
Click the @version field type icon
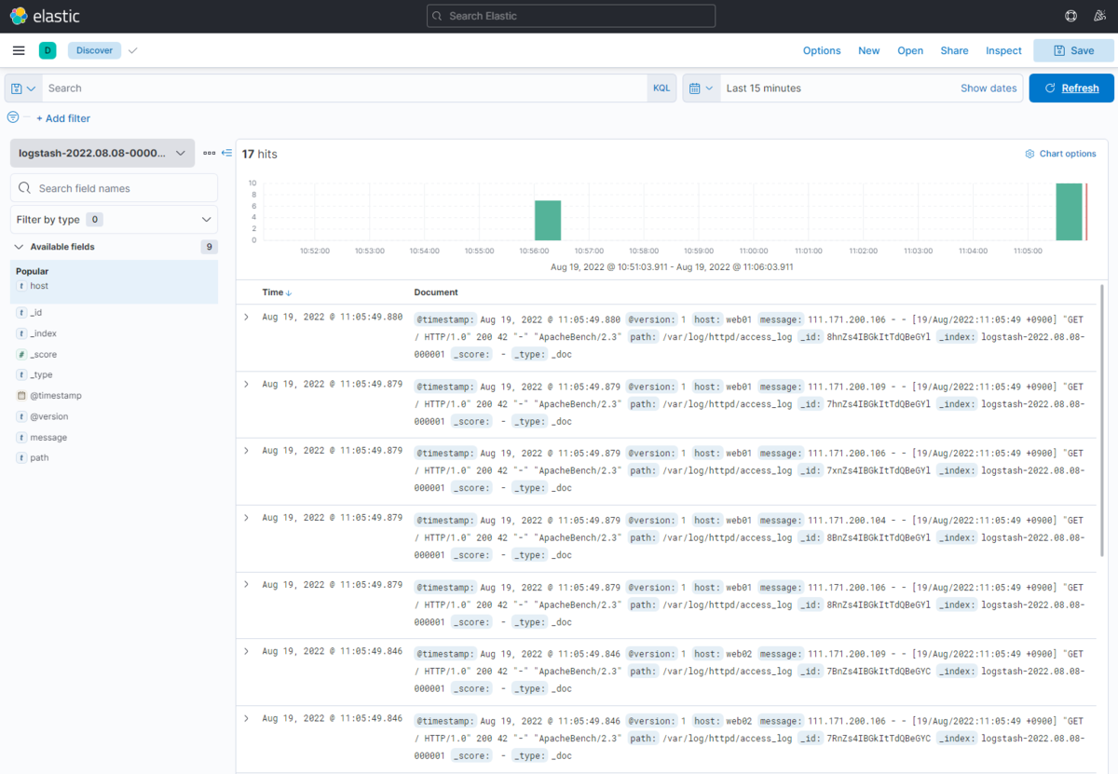(21, 416)
